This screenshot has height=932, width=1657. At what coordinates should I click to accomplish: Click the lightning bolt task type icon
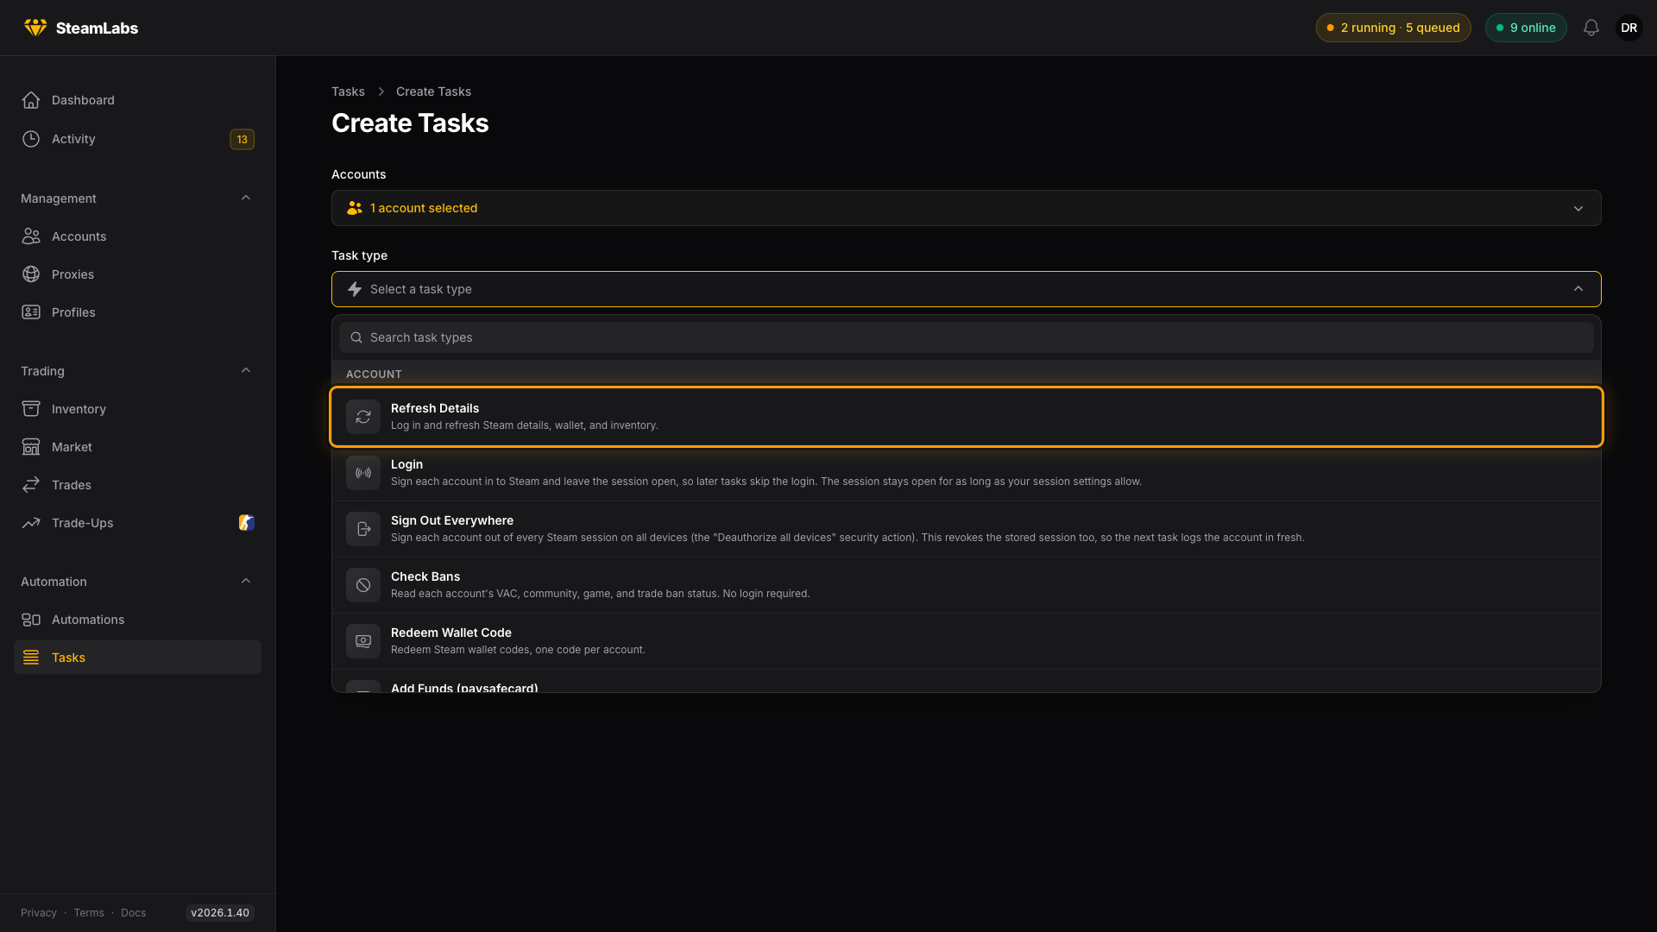355,289
